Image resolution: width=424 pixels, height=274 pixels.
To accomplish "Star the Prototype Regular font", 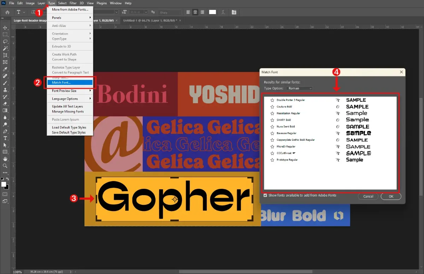I will [x=272, y=160].
